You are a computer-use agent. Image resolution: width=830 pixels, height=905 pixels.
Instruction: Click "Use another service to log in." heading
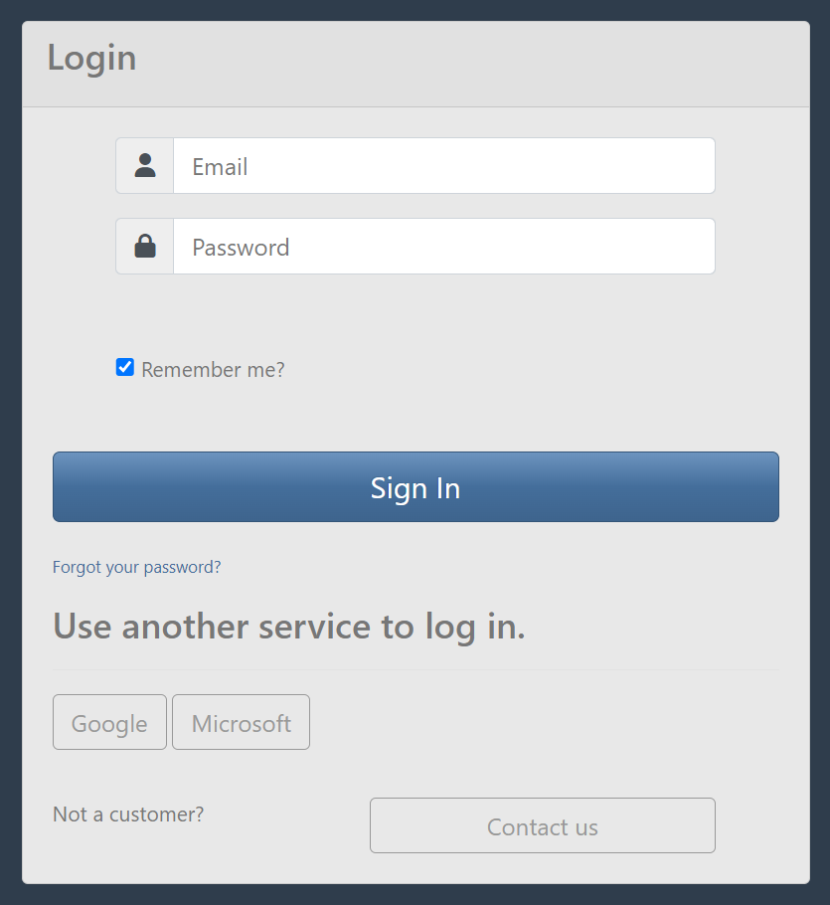point(288,627)
